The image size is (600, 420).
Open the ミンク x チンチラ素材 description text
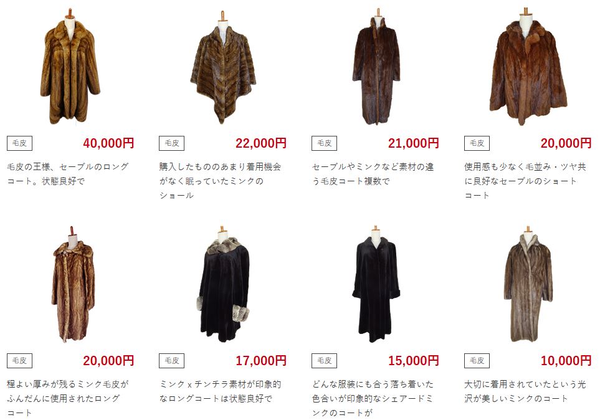[220, 391]
